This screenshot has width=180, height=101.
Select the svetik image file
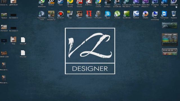click(x=4, y=54)
